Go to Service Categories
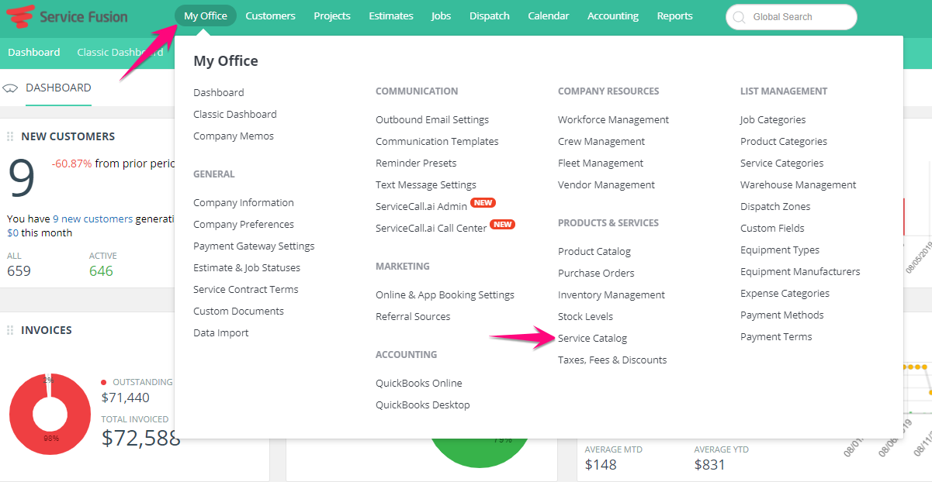 (782, 164)
